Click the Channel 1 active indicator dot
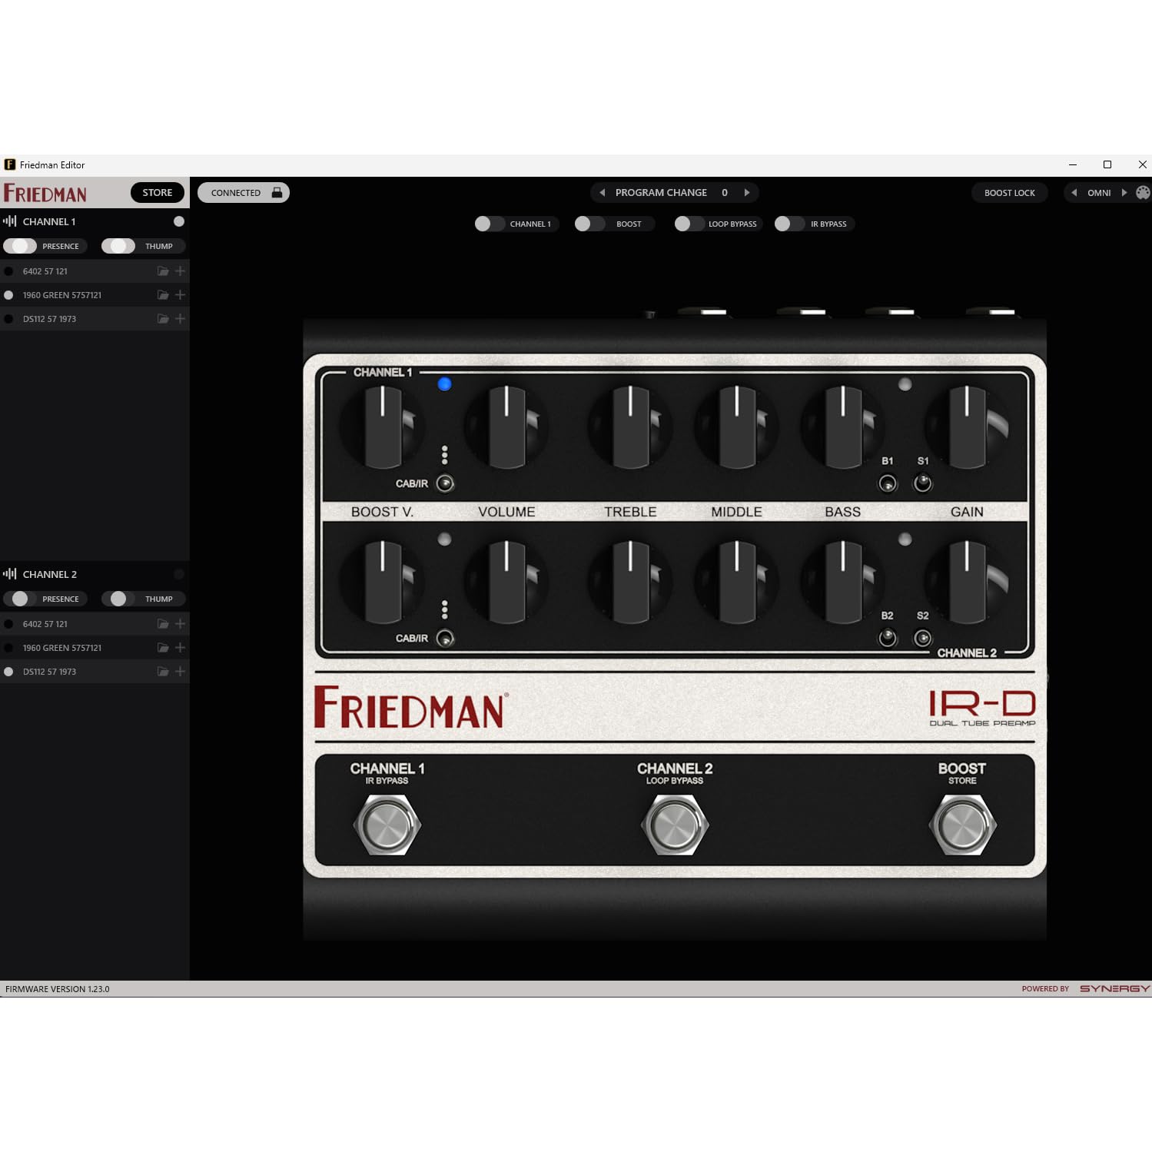This screenshot has width=1152, height=1152. 179,221
